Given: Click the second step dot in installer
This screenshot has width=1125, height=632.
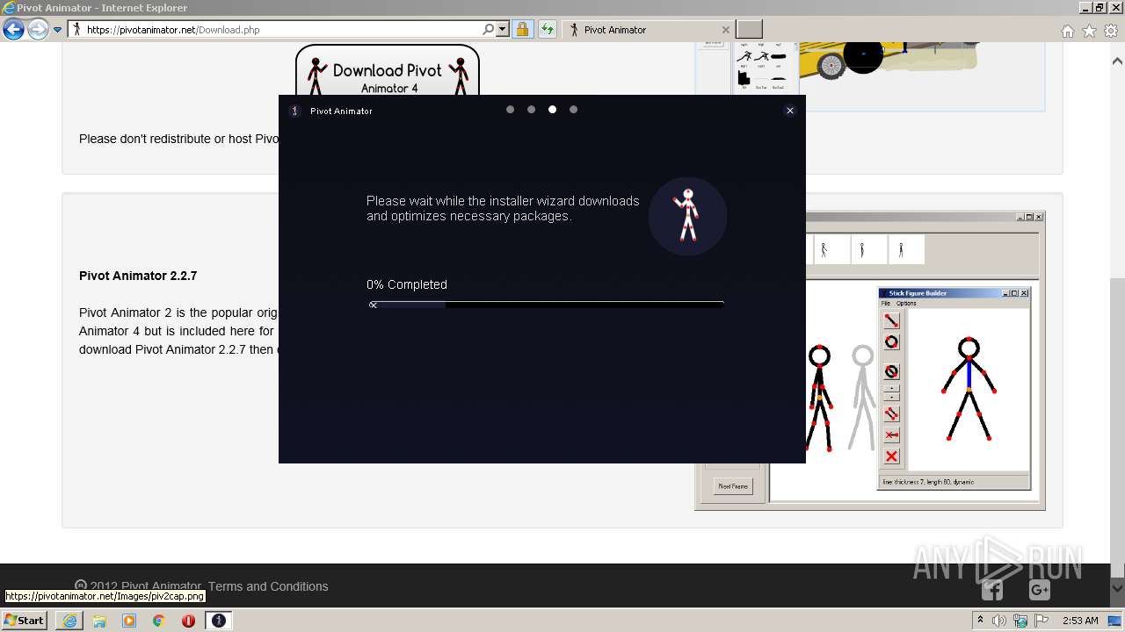Looking at the screenshot, I should [531, 110].
